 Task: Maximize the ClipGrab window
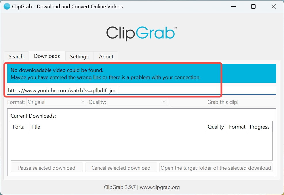tap(253, 7)
